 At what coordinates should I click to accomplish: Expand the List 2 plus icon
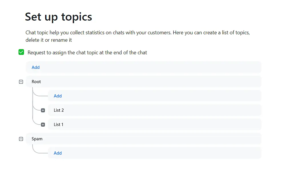43,110
